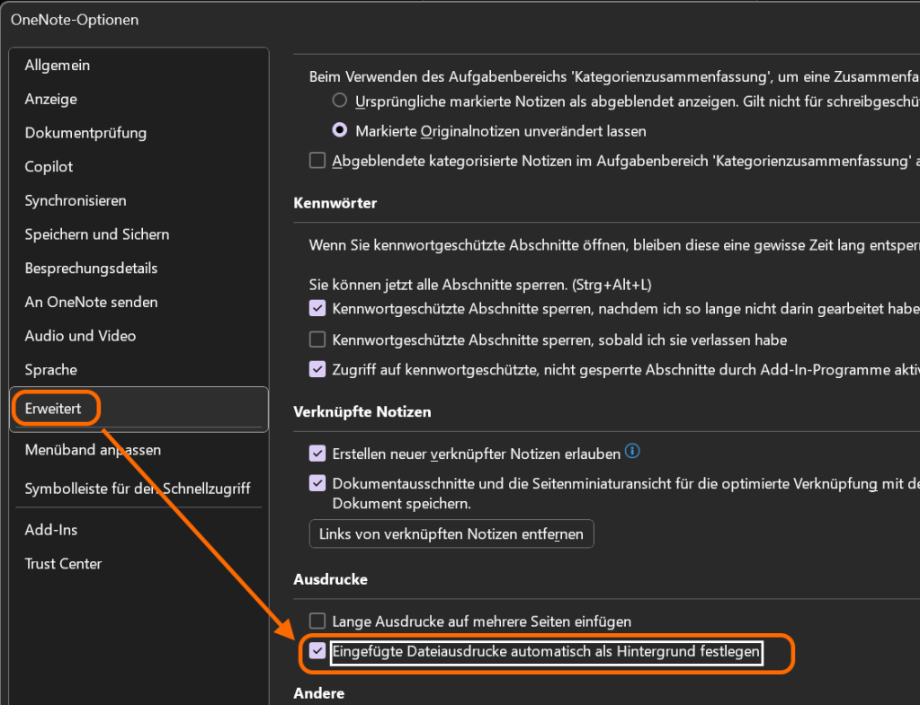
Task: Enable 'Lange Ausdrucke auf mehrere Seiten einfügen'
Action: 317,621
